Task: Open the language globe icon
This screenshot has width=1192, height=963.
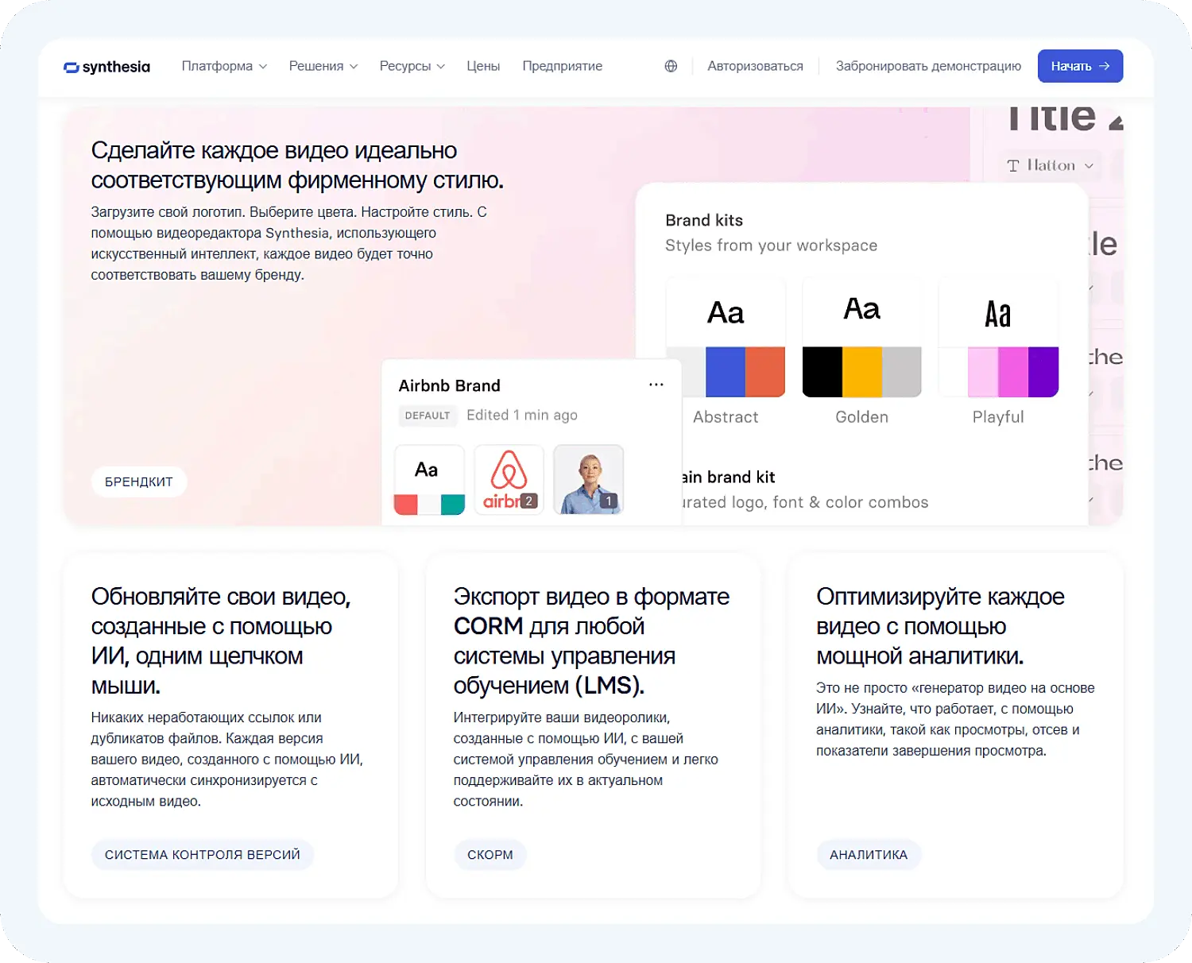Action: coord(670,66)
